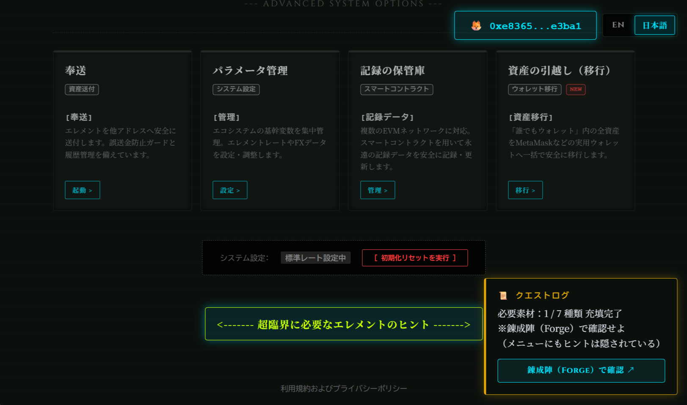Click the fox avatar icon in wallet button
687x405 pixels.
(x=476, y=26)
